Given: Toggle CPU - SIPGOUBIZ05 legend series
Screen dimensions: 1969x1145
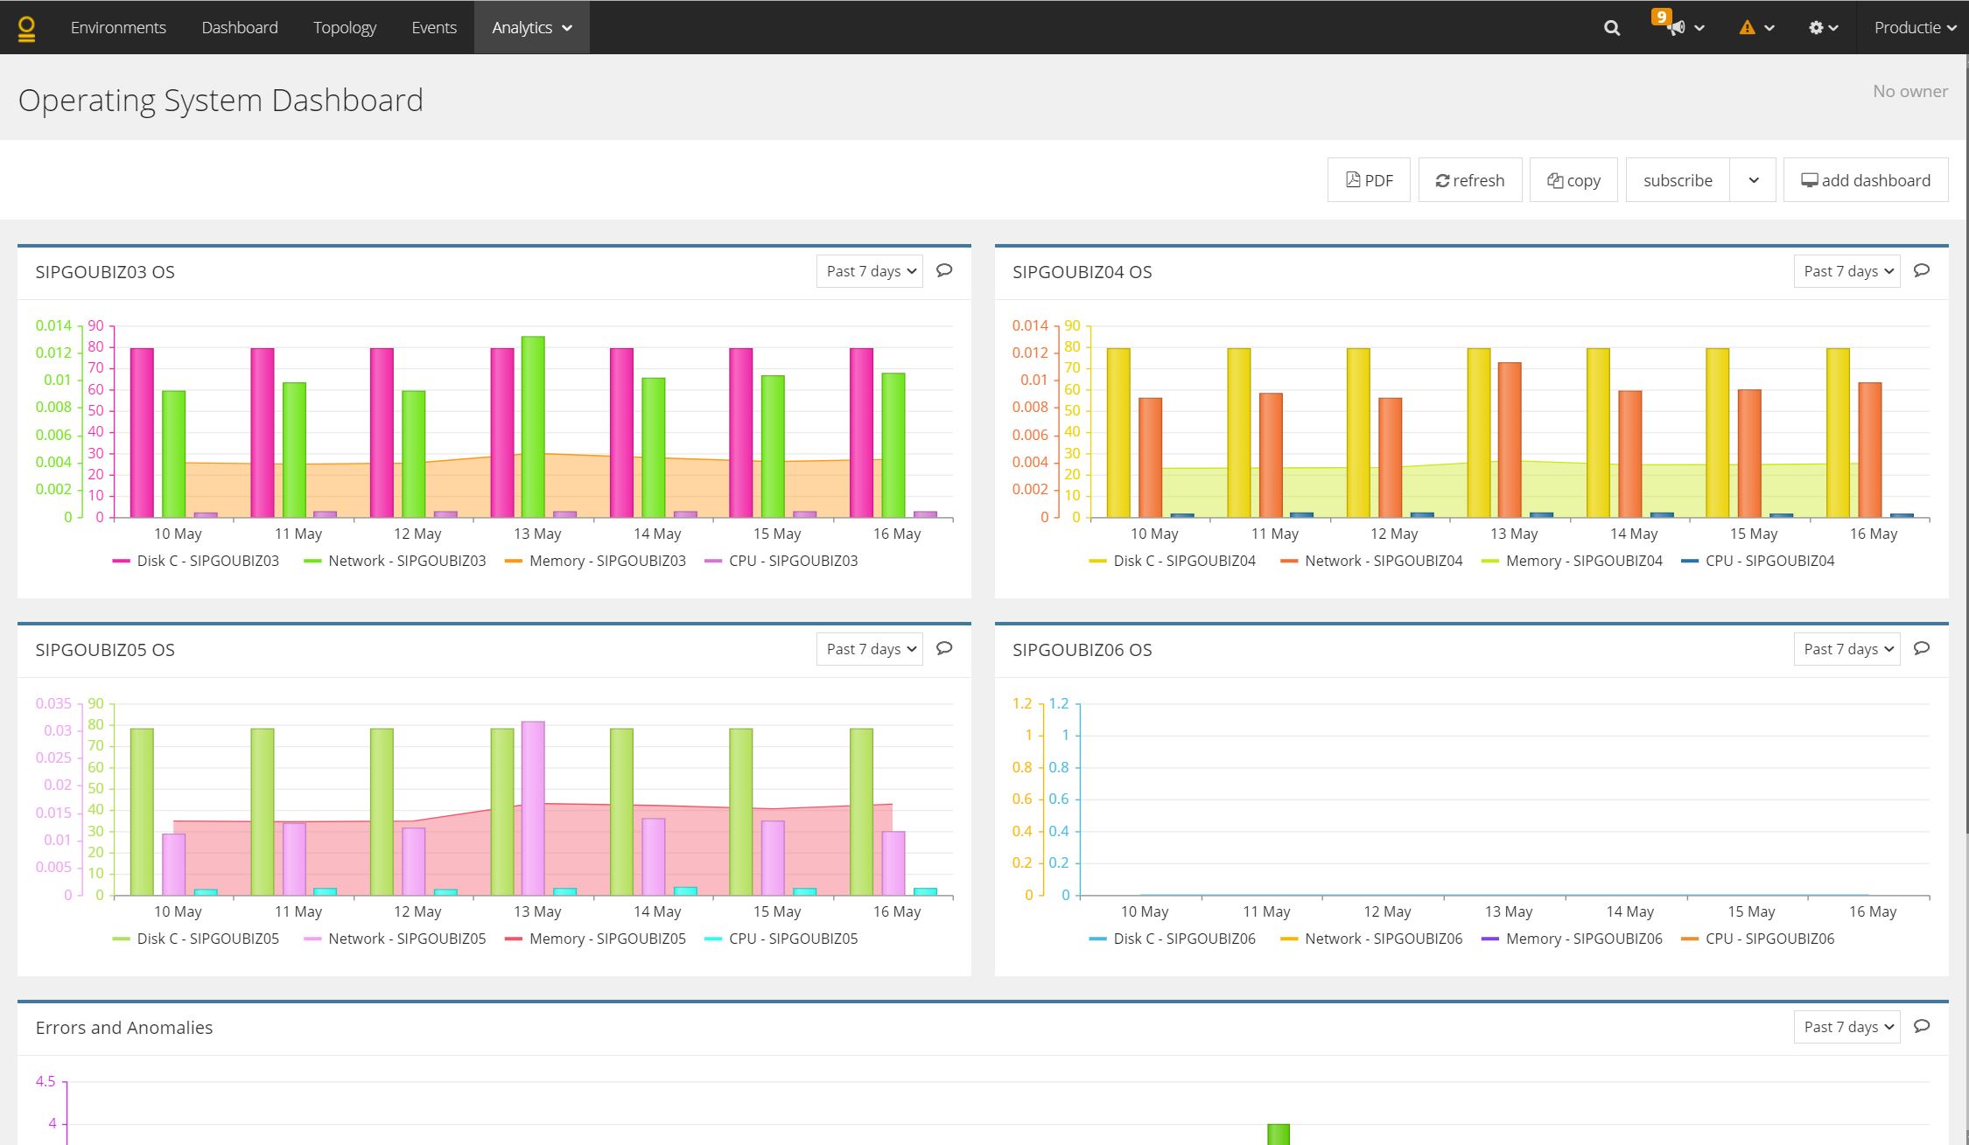Looking at the screenshot, I should (792, 939).
